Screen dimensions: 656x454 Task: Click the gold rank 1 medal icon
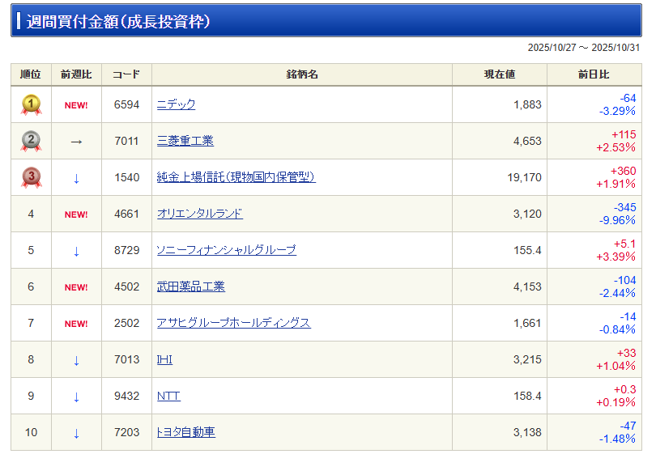pyautogui.click(x=31, y=104)
